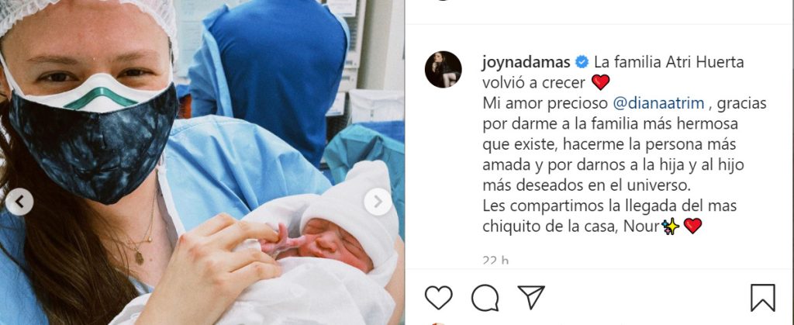Click the sparkles emoji after 'Nour'

[x=671, y=226]
